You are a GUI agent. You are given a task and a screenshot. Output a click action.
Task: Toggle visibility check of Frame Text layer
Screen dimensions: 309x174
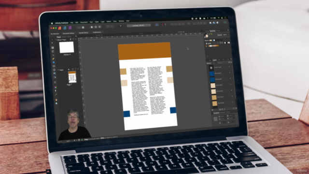tap(229, 67)
